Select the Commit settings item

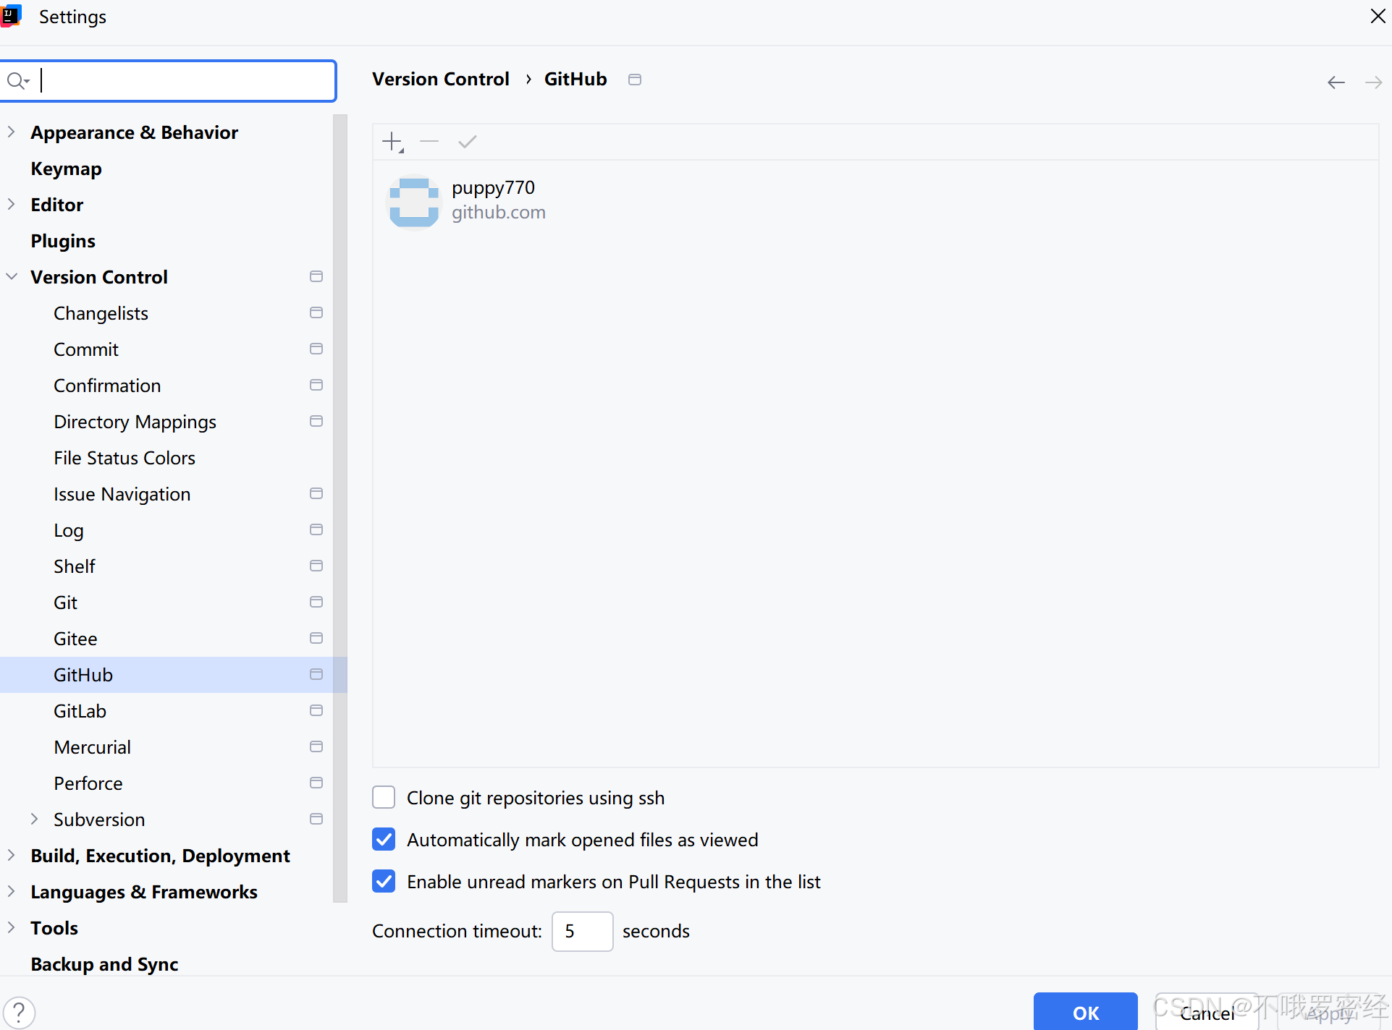coord(86,349)
